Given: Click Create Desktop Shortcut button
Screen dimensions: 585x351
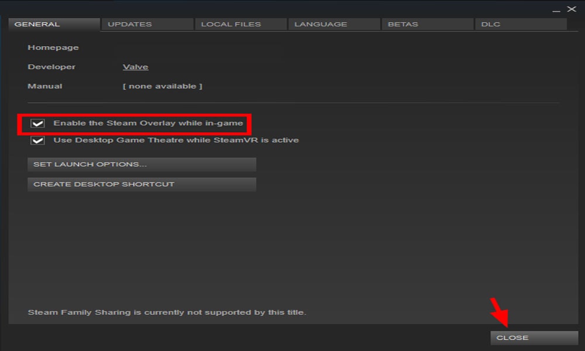Looking at the screenshot, I should (142, 184).
